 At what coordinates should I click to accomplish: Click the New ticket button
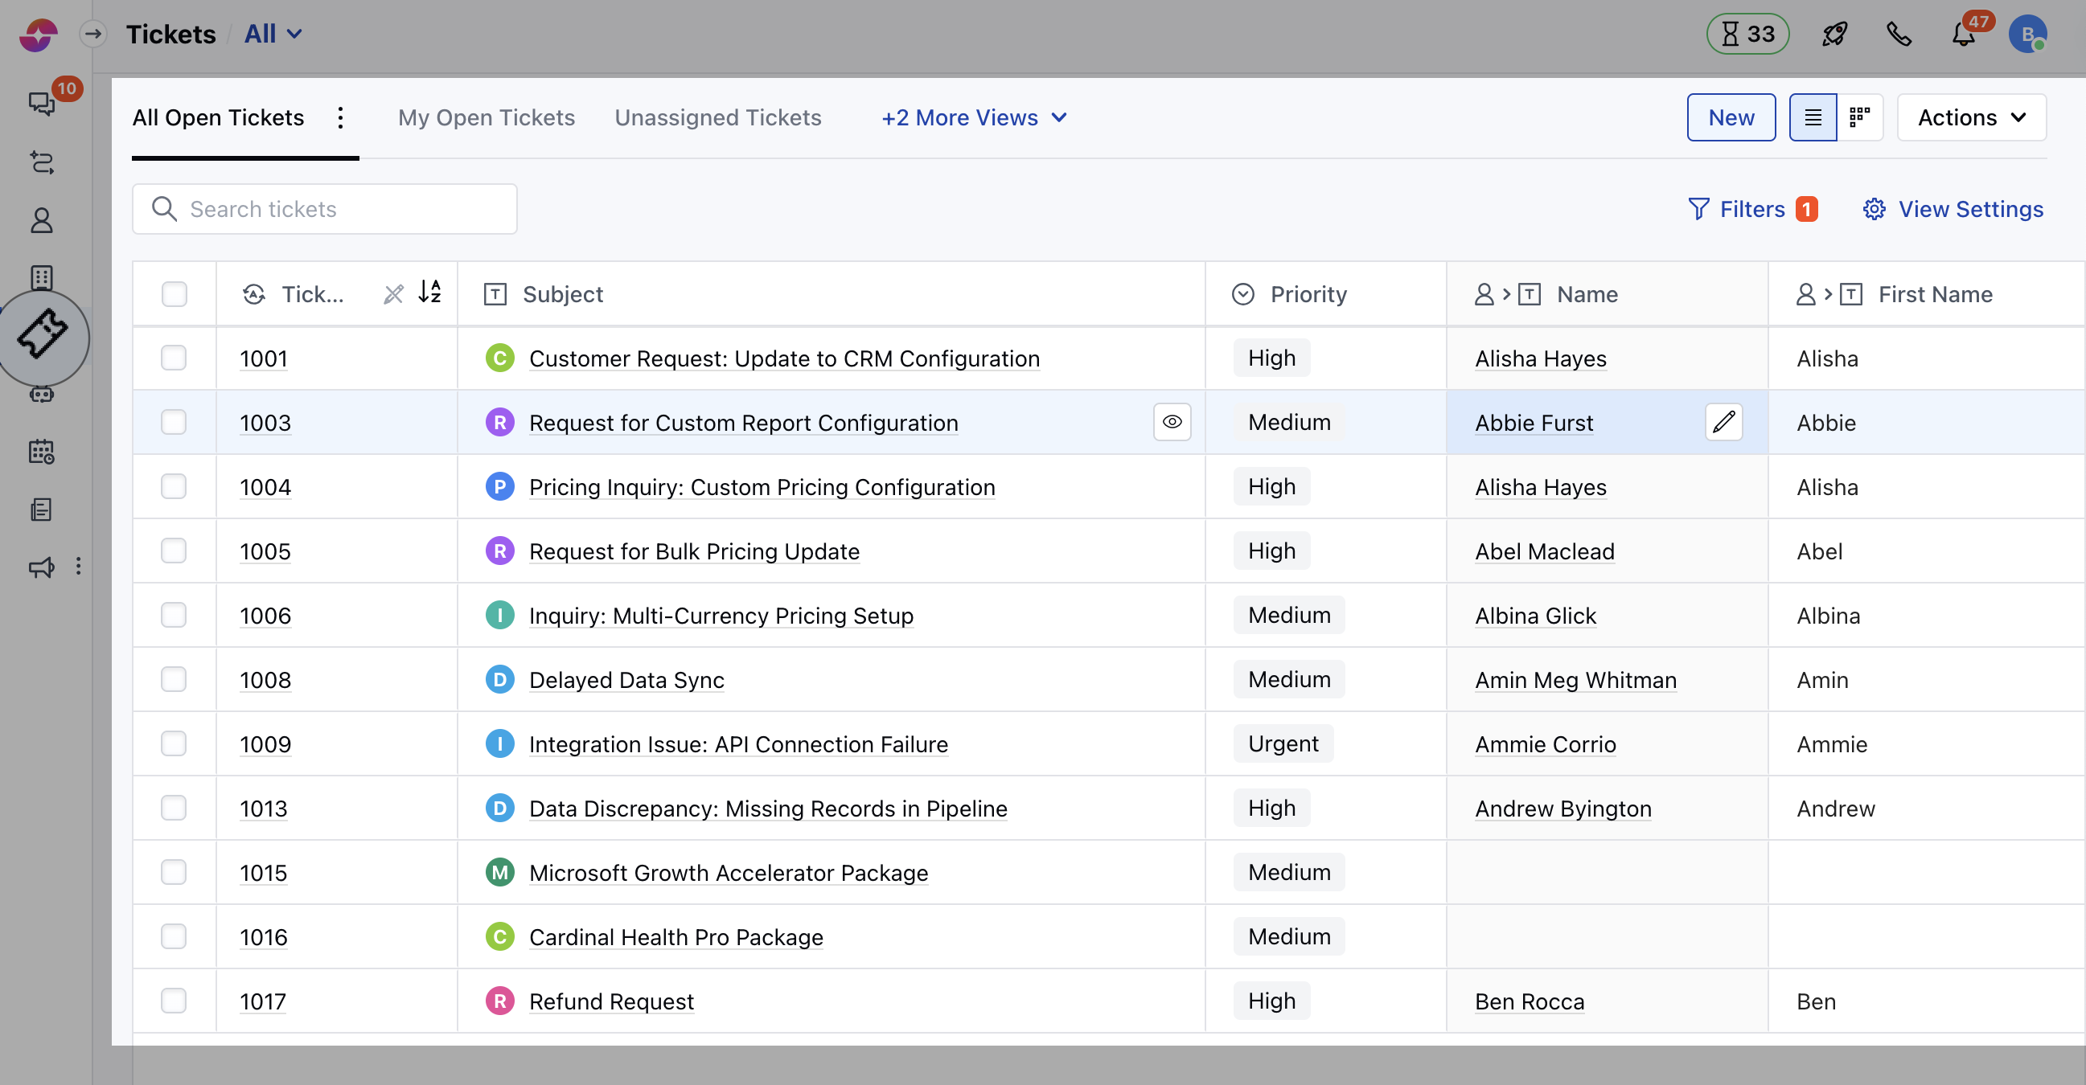(x=1731, y=117)
